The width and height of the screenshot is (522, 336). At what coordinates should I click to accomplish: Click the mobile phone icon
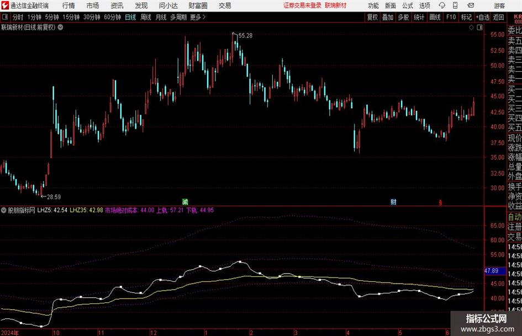(x=455, y=6)
